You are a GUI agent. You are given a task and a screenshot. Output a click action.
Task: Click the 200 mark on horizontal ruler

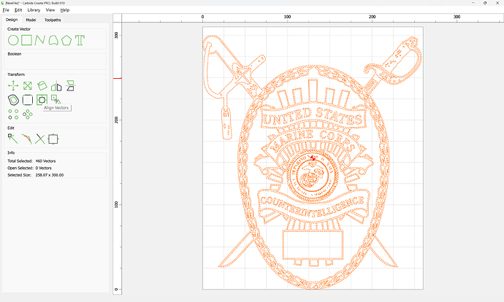coord(372,17)
